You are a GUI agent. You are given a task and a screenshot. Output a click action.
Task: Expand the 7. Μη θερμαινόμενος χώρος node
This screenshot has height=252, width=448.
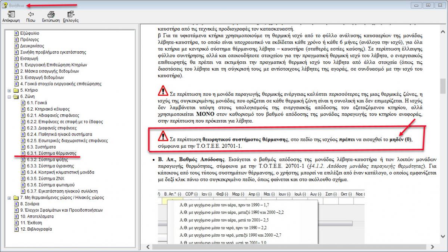pyautogui.click(x=9, y=198)
